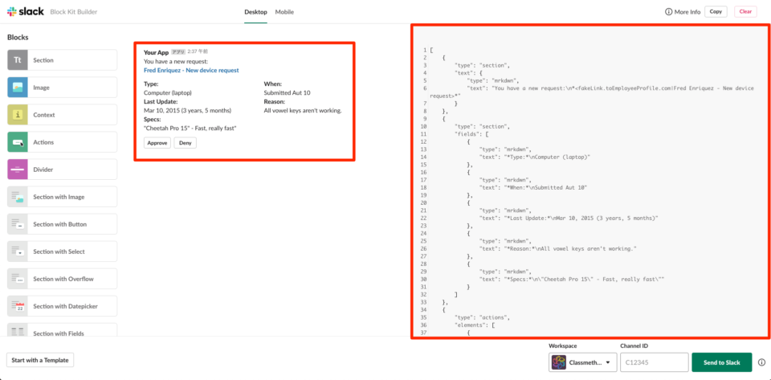The width and height of the screenshot is (771, 380).
Task: Add a Context block icon
Action: click(x=17, y=115)
